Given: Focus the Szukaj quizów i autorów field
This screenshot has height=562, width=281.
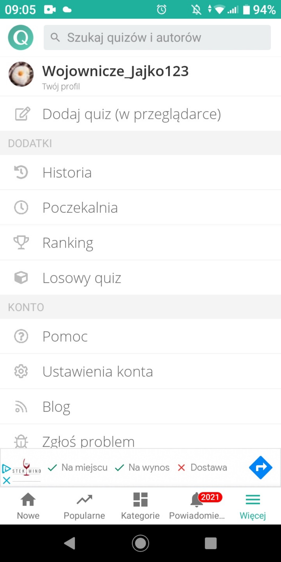Looking at the screenshot, I should pyautogui.click(x=157, y=37).
